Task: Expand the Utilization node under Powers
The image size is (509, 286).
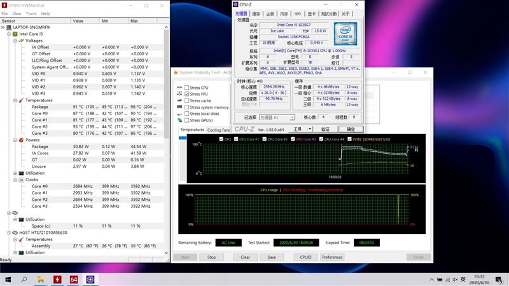Action: point(15,173)
